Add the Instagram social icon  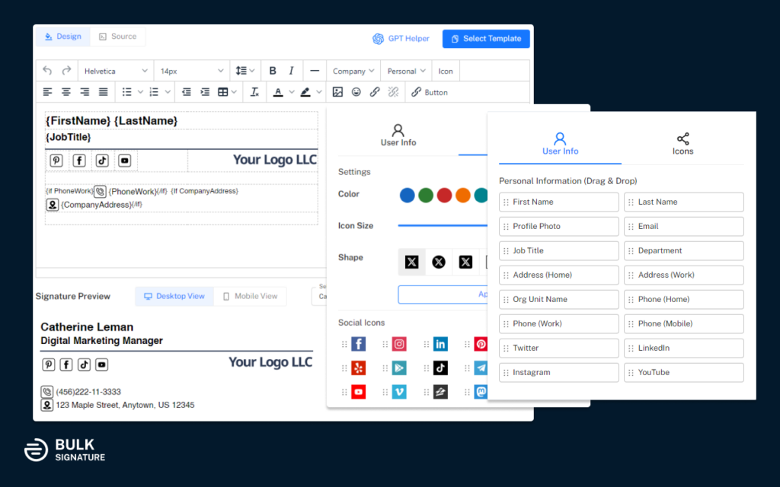coord(399,344)
